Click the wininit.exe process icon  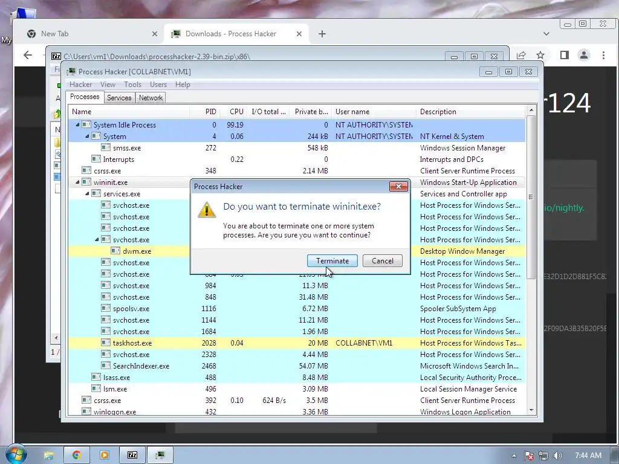[x=86, y=182]
